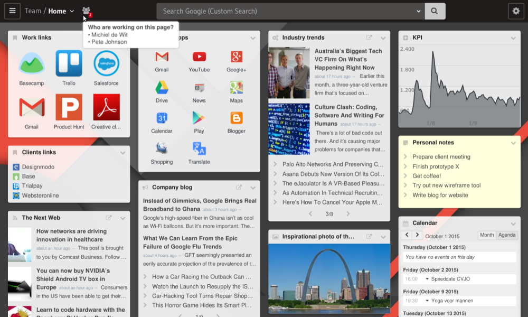Expand Industry trends widget menu
The height and width of the screenshot is (317, 528).
click(x=383, y=38)
